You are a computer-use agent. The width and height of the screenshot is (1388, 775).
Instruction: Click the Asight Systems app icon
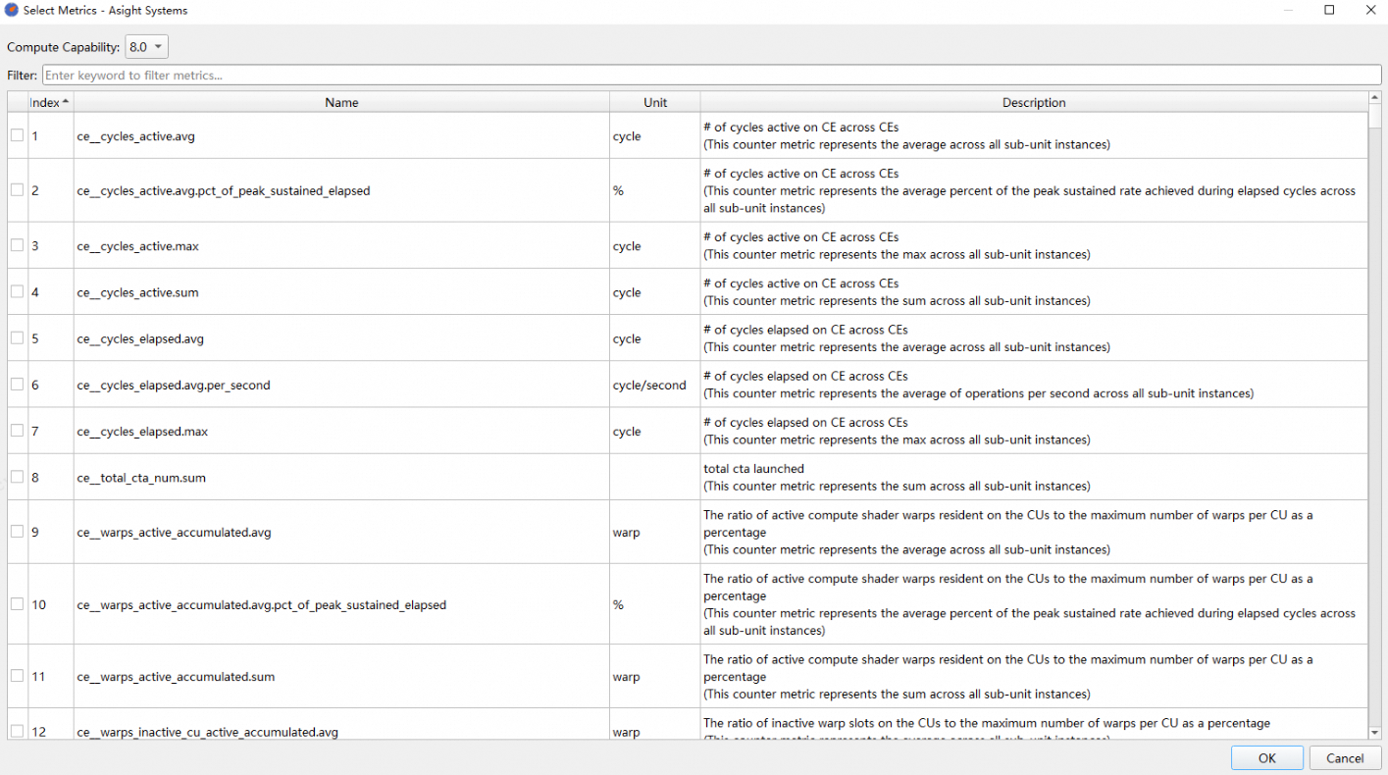coord(12,10)
